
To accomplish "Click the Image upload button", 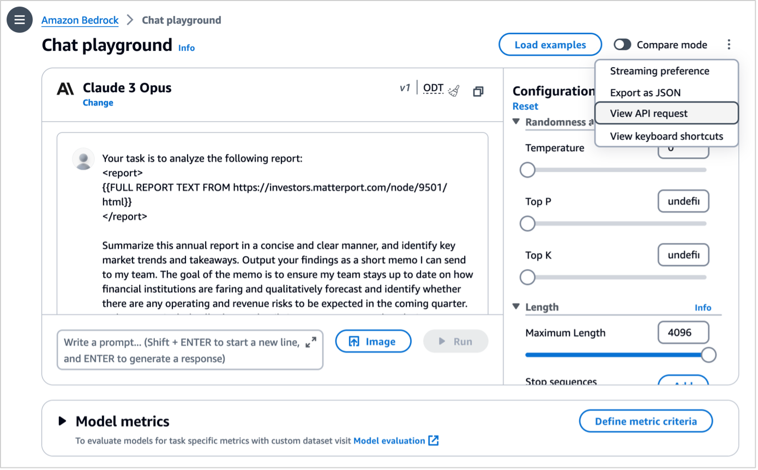I will 373,342.
